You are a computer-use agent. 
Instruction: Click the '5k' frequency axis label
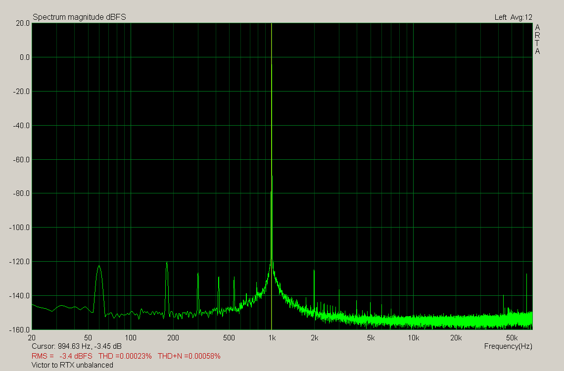coord(371,338)
